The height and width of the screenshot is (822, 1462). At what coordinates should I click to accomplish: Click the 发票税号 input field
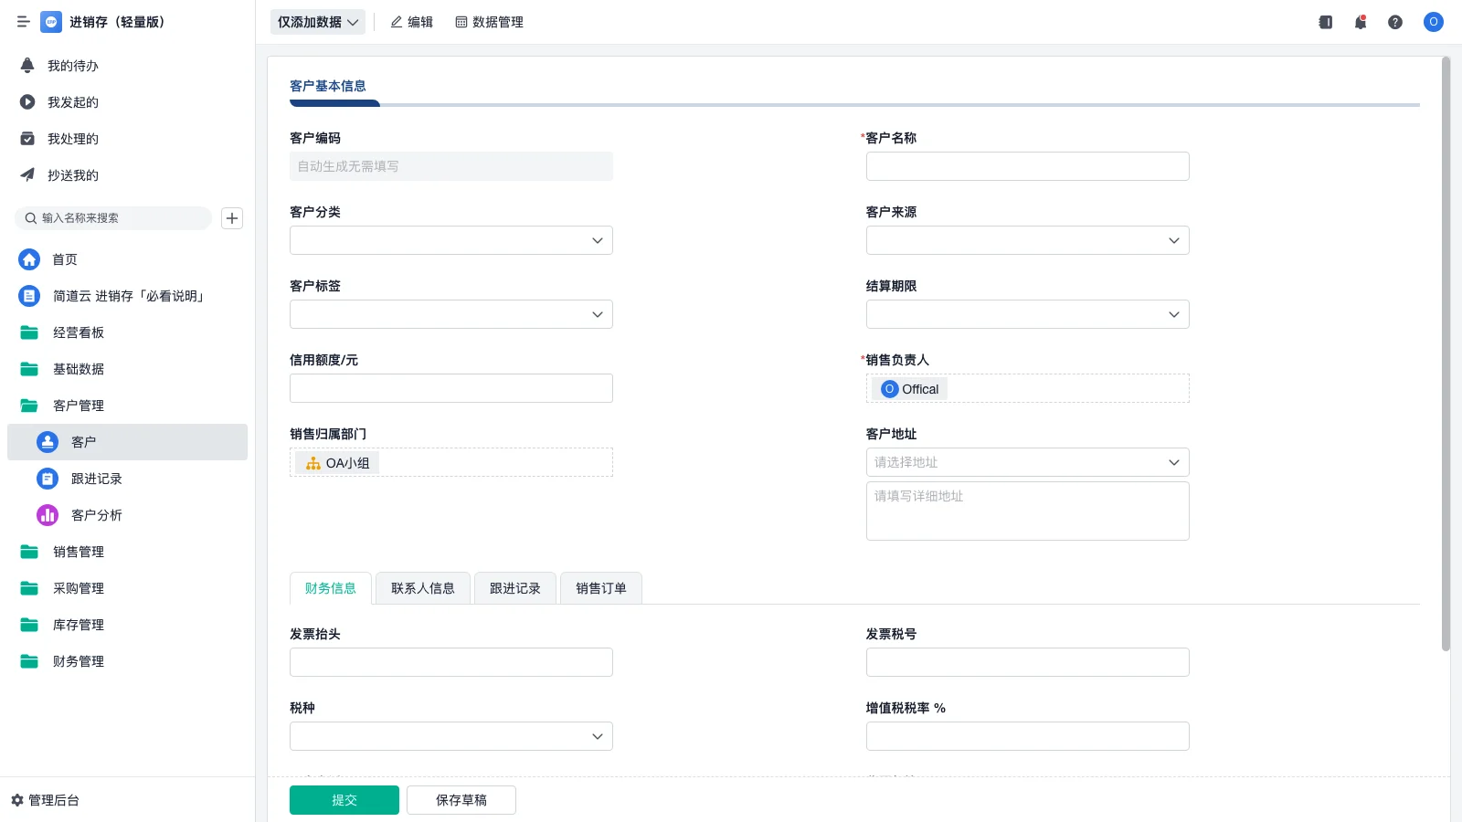tap(1028, 662)
